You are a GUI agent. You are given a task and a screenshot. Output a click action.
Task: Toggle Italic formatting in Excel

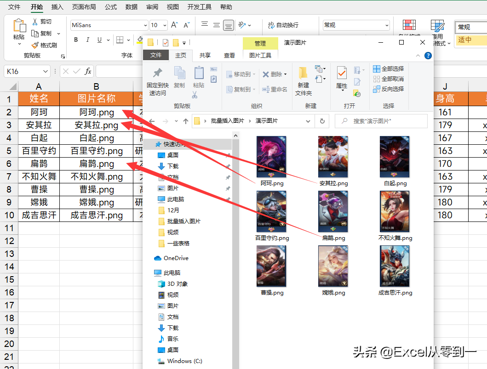(87, 40)
